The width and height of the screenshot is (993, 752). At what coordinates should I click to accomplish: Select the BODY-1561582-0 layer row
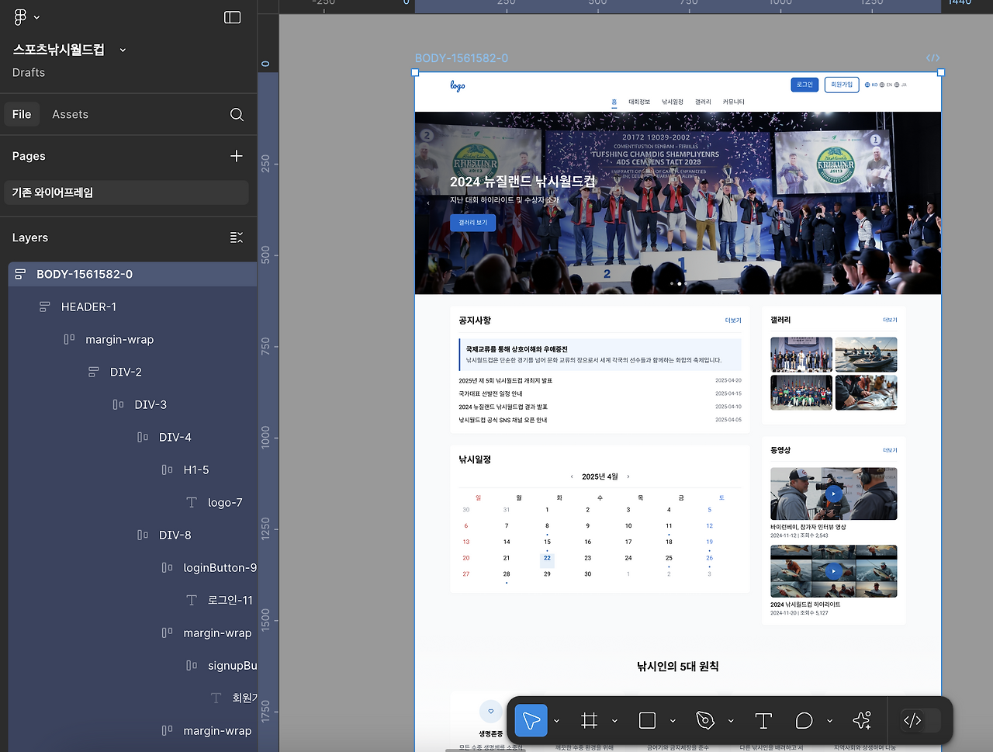click(x=133, y=274)
